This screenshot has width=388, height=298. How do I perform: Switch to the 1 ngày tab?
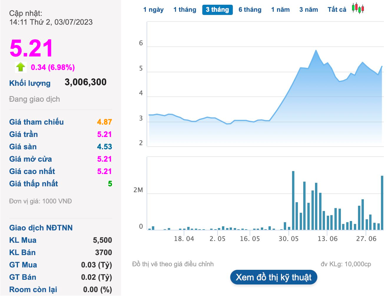153,10
